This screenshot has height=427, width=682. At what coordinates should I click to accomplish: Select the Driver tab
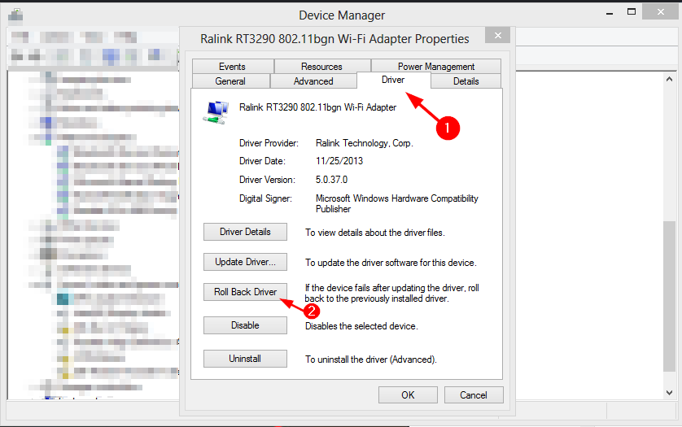pyautogui.click(x=393, y=80)
